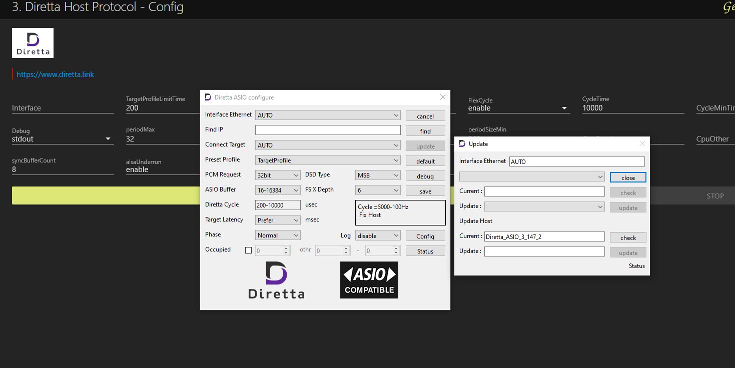Click the Diretta icon in ASIO configure title bar
The height and width of the screenshot is (368, 735).
point(208,97)
